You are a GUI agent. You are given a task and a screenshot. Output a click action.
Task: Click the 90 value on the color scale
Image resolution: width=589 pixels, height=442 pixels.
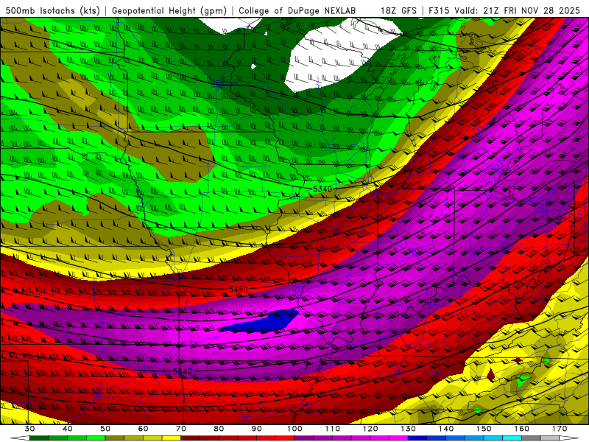point(256,429)
